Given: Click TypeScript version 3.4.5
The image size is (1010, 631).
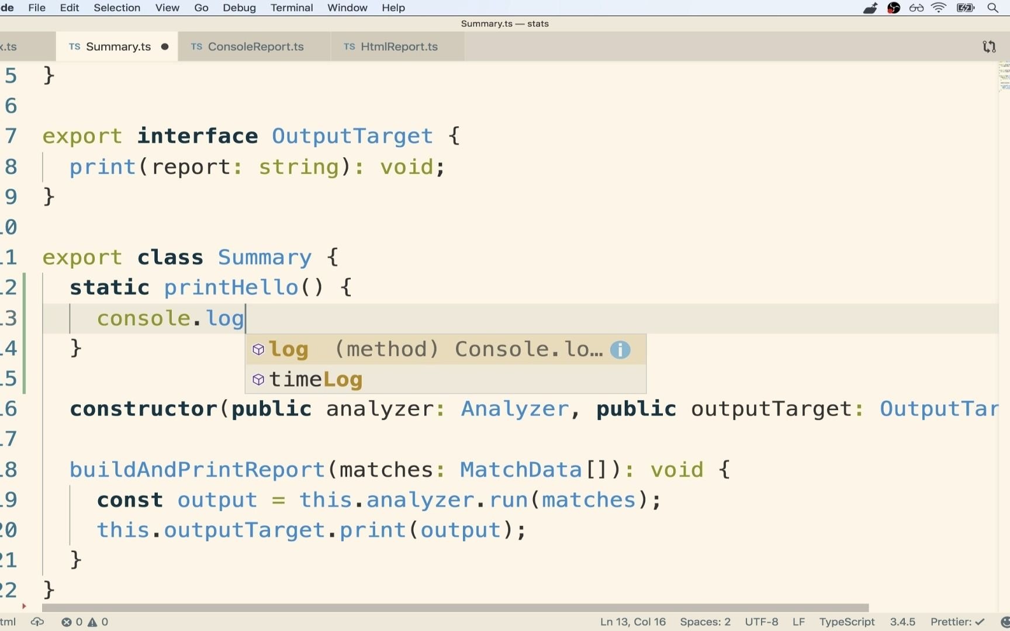Looking at the screenshot, I should tap(902, 622).
